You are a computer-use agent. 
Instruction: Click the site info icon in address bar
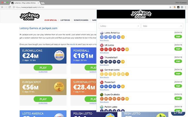tap(14, 7)
